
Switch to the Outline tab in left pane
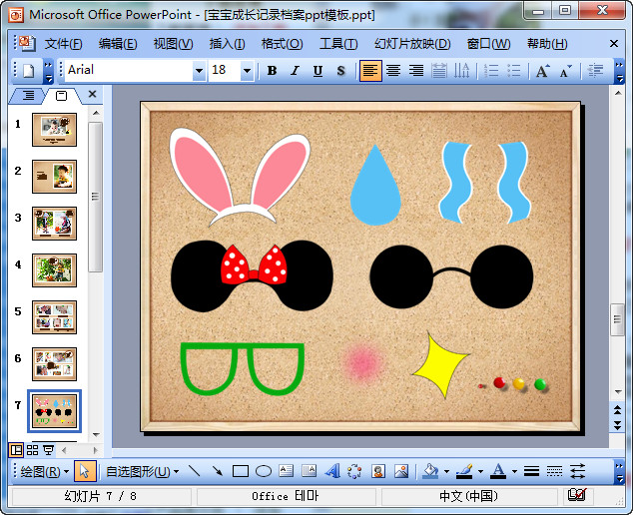tap(28, 95)
